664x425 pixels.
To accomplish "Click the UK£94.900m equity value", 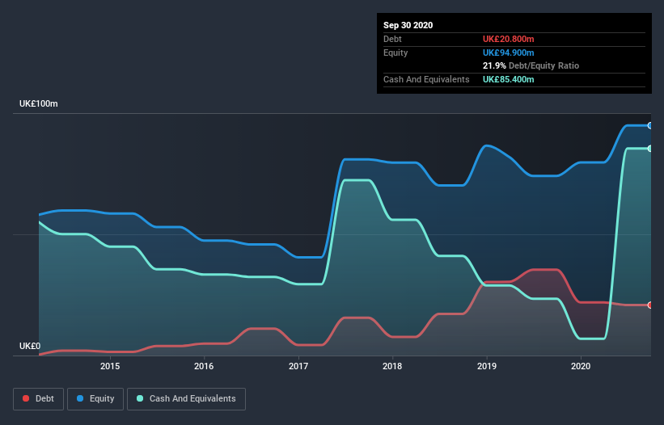I will tap(508, 53).
